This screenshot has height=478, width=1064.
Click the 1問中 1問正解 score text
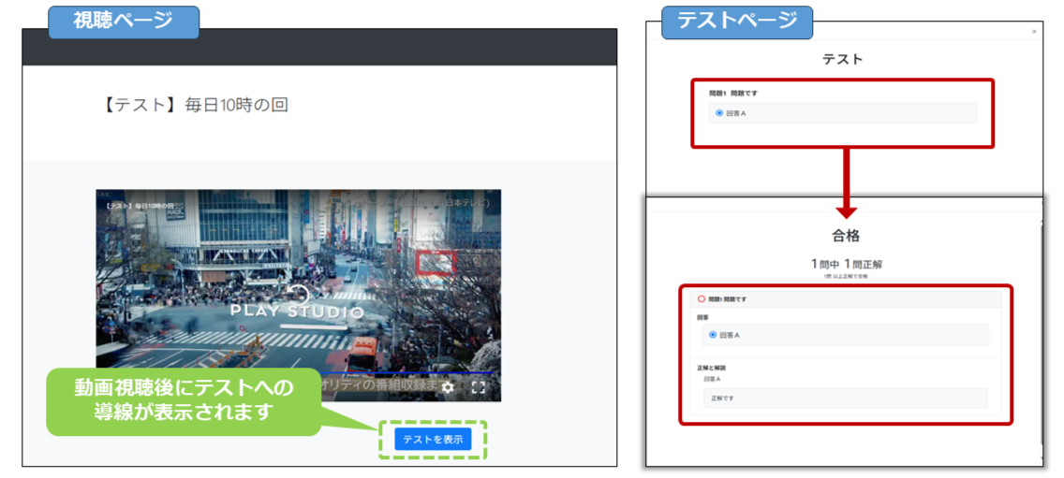click(x=846, y=264)
